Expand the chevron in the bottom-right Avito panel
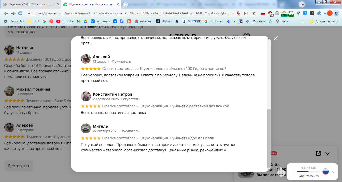 (x=327, y=153)
